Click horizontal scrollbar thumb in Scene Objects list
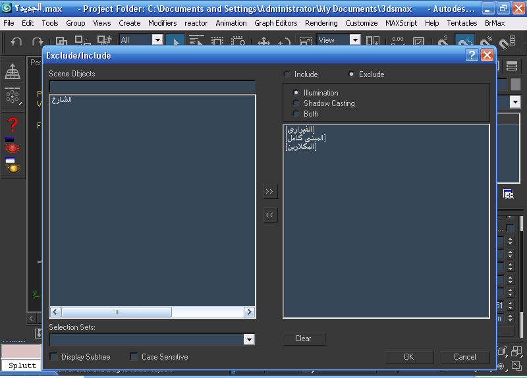 tap(117, 312)
